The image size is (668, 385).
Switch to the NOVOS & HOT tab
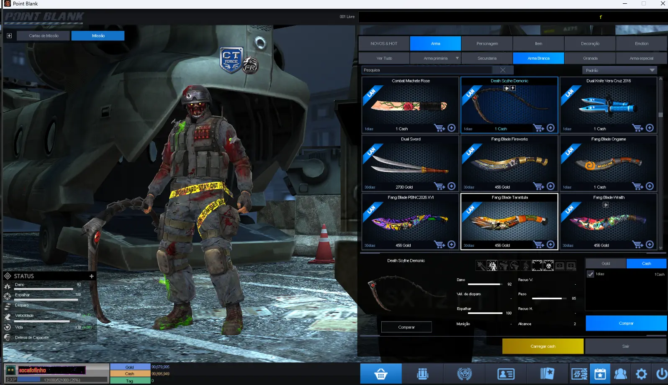tap(384, 43)
